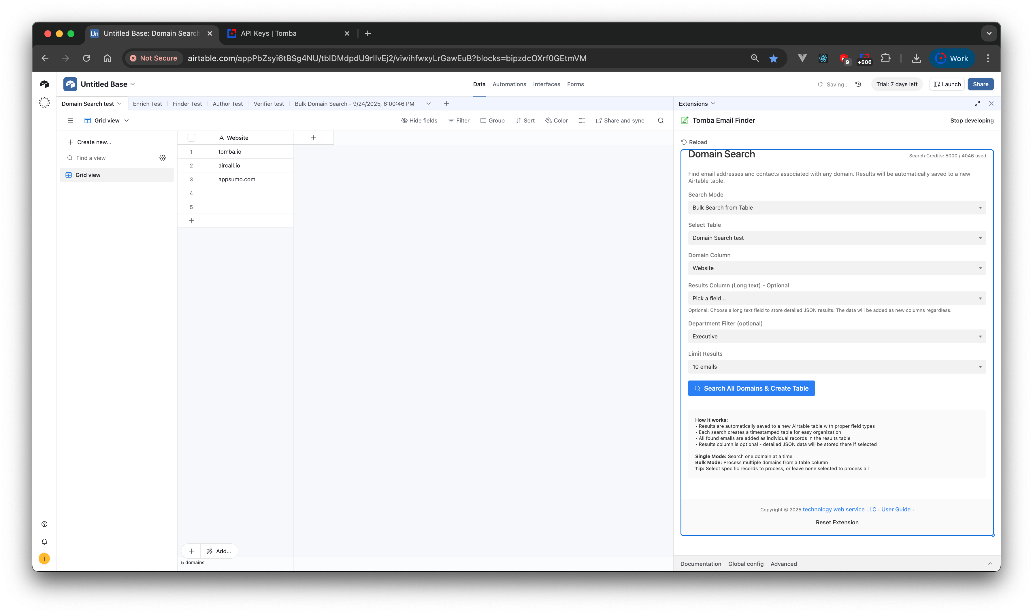Expand extensions panel to fullscreen
Screen dimensions: 1033x614
(x=977, y=103)
